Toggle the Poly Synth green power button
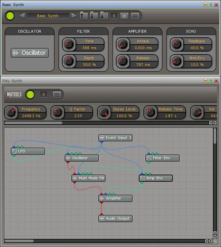This screenshot has height=247, width=221. click(x=30, y=95)
